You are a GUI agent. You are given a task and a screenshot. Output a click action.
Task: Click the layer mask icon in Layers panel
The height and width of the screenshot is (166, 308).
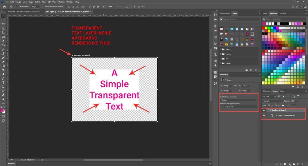(285, 164)
